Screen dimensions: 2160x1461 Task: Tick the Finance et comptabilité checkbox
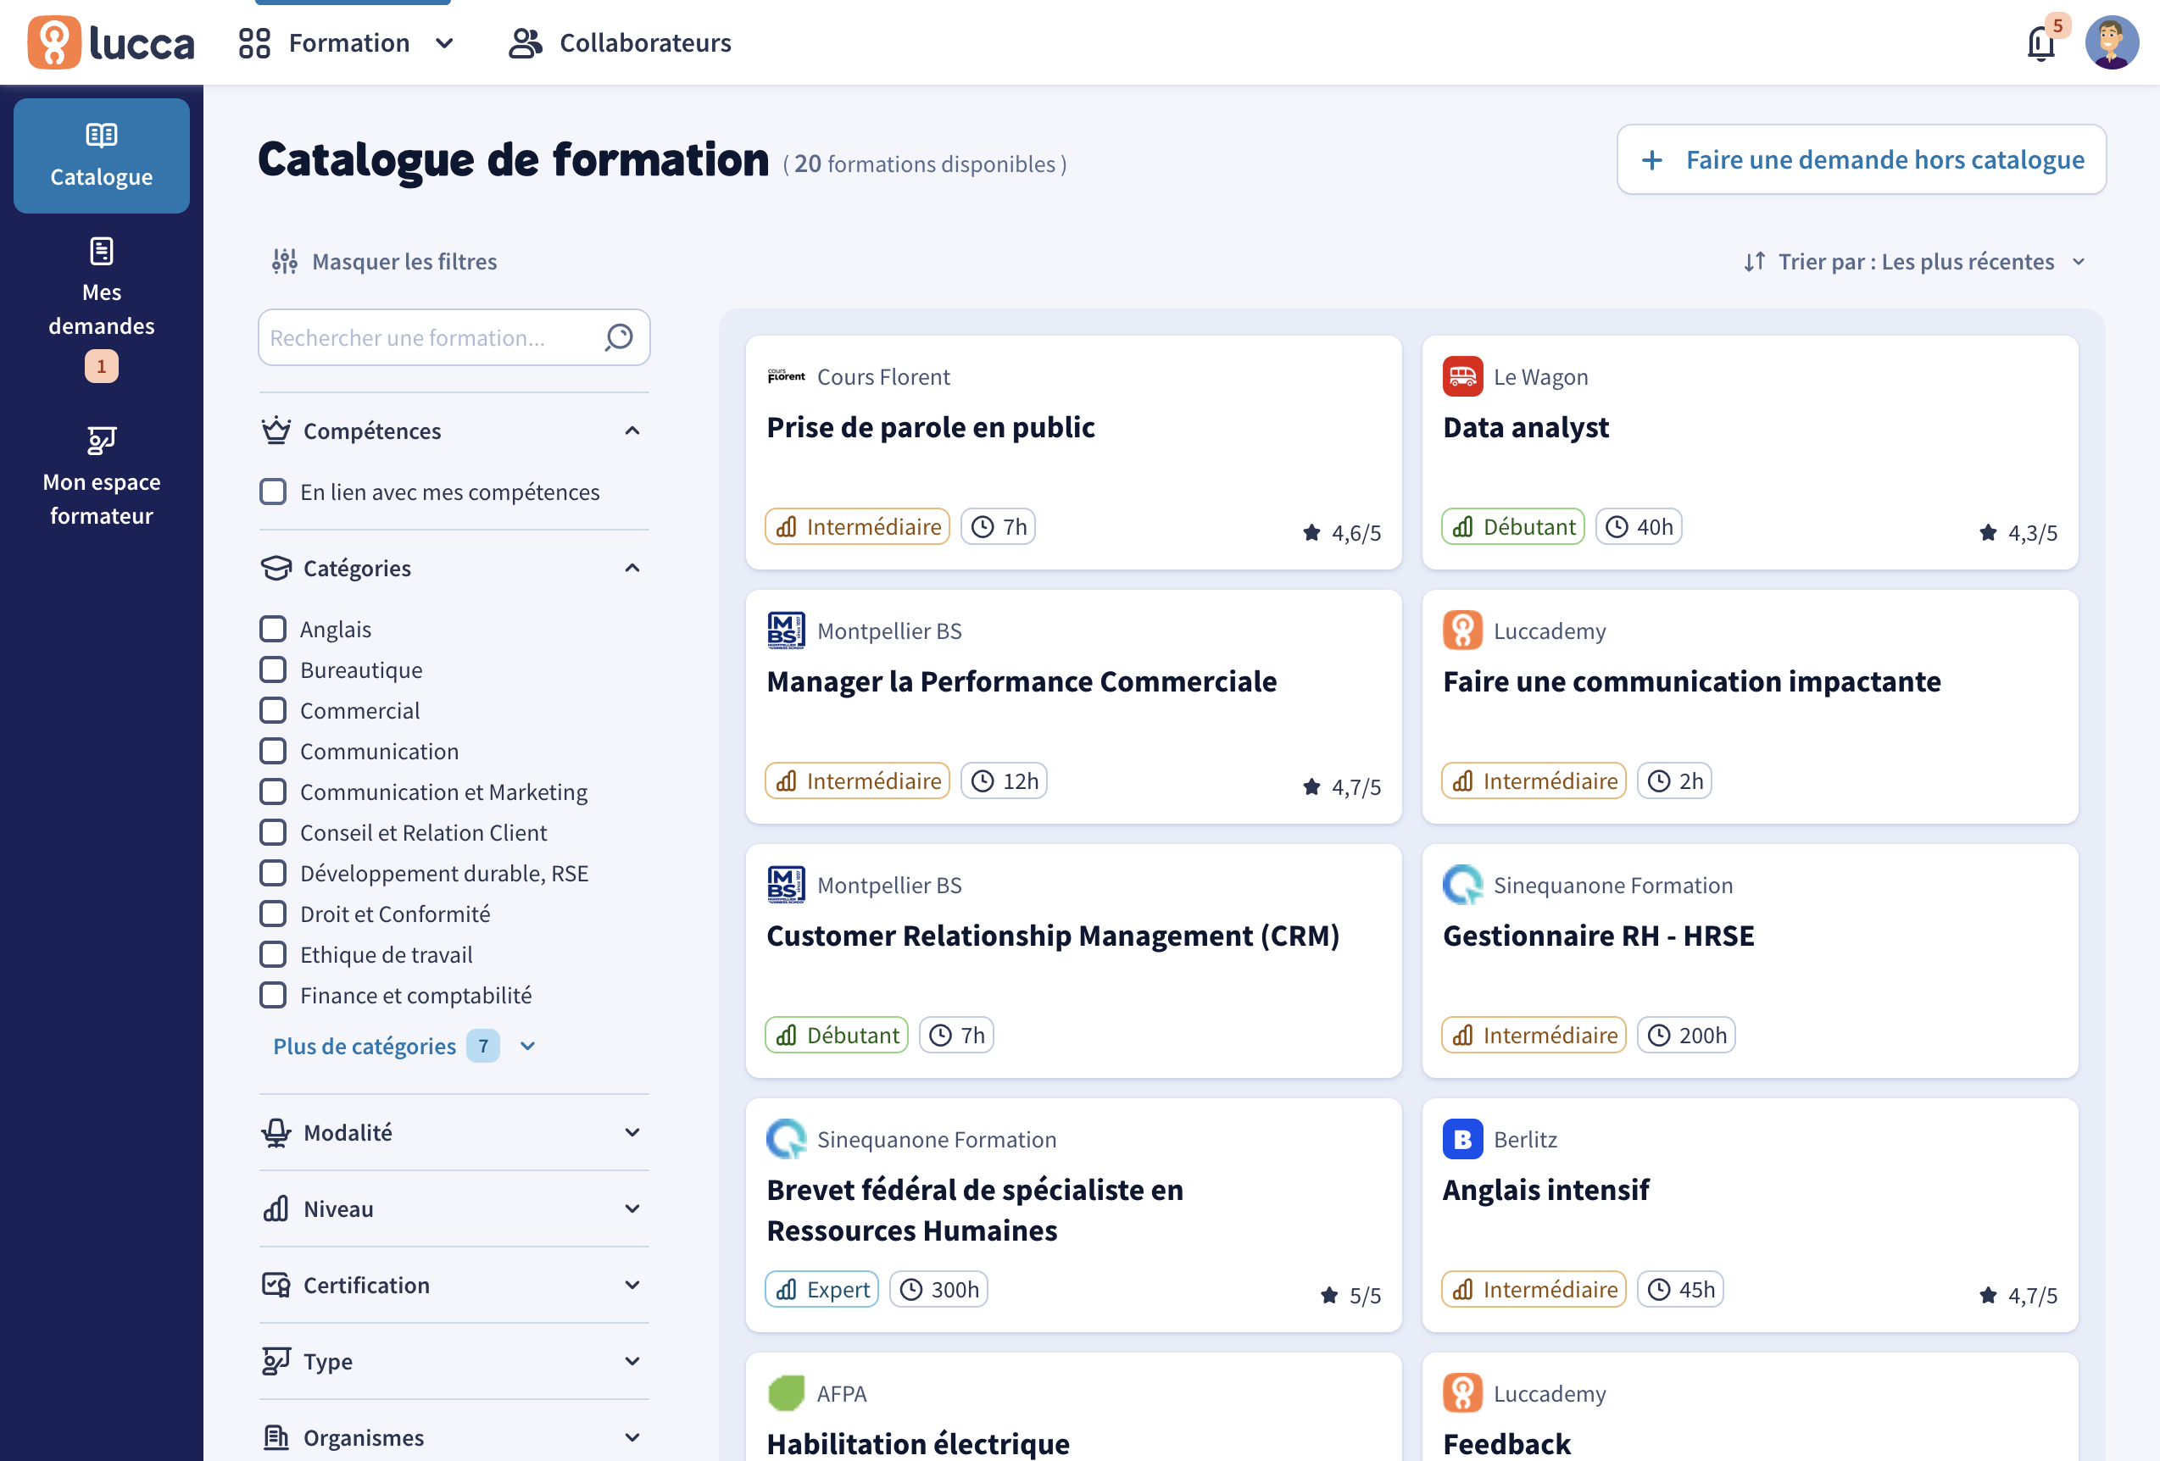272,996
